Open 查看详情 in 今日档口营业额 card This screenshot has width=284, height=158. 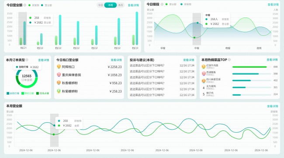pos(116,60)
